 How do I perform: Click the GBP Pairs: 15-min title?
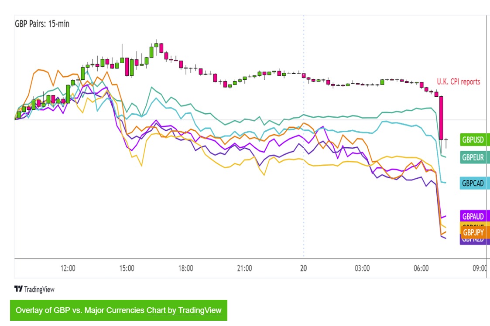(42, 24)
